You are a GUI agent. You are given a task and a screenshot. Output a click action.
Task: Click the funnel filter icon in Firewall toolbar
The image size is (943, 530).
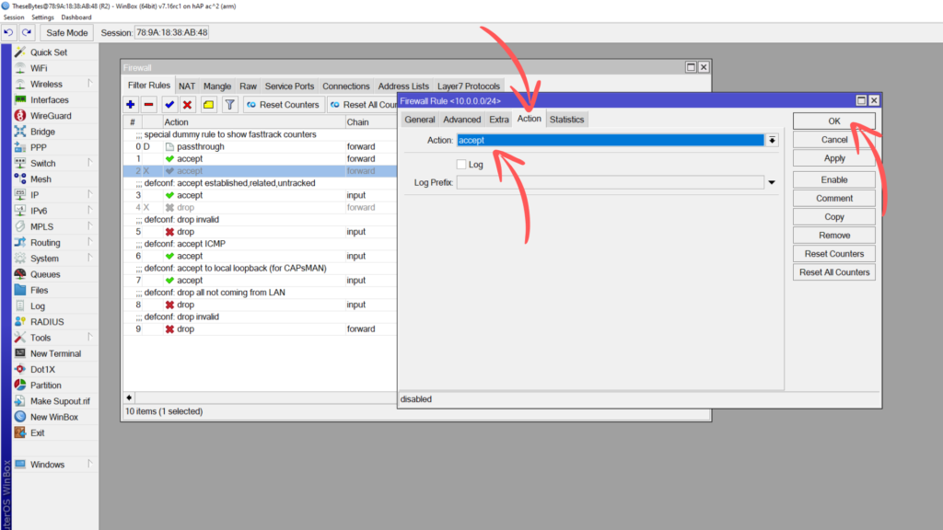click(230, 105)
